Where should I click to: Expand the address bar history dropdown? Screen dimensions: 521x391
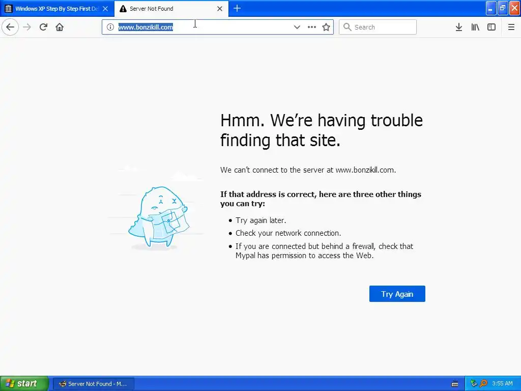pos(297,27)
